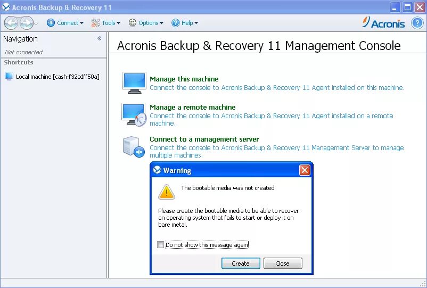427x288 pixels.
Task: Open the Connect dropdown menu
Action: (65, 23)
